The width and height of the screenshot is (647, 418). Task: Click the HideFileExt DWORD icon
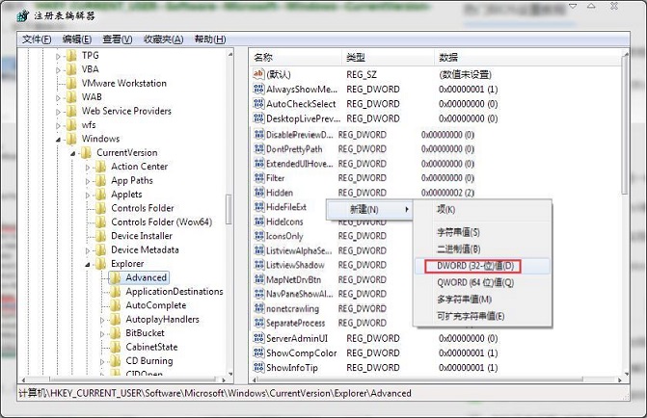coord(259,207)
